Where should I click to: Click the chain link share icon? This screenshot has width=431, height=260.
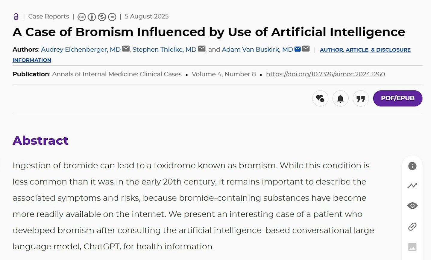click(x=412, y=227)
